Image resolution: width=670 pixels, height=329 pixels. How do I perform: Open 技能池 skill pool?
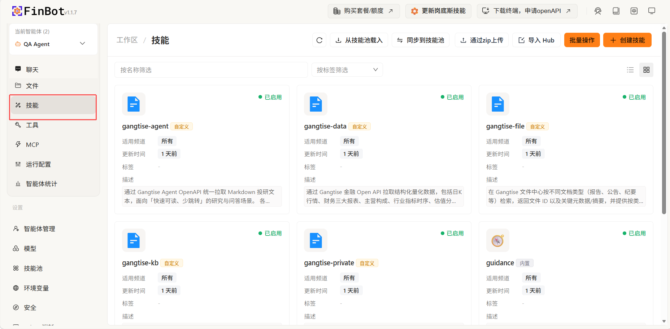pyautogui.click(x=53, y=268)
